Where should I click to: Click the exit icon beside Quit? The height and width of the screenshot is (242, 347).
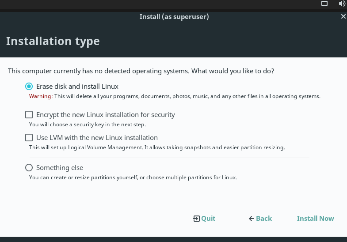tap(196, 219)
